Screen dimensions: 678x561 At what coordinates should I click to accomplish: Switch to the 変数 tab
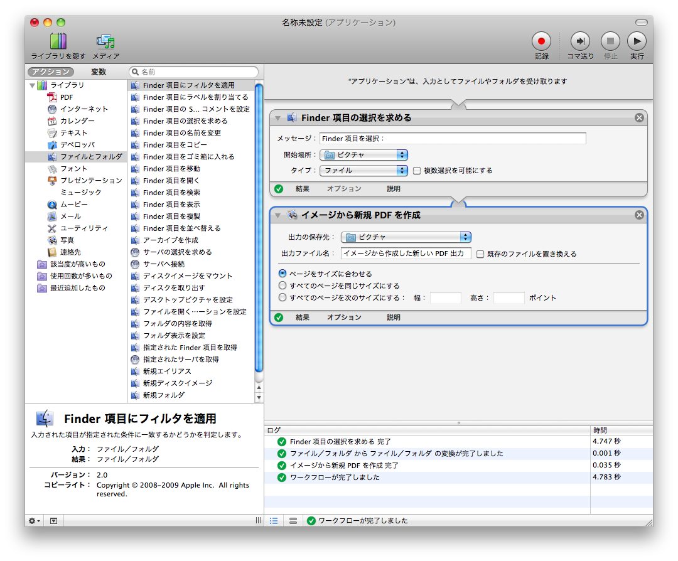(99, 72)
